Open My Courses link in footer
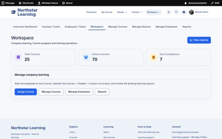The height and width of the screenshot is (139, 222). tap(109, 137)
